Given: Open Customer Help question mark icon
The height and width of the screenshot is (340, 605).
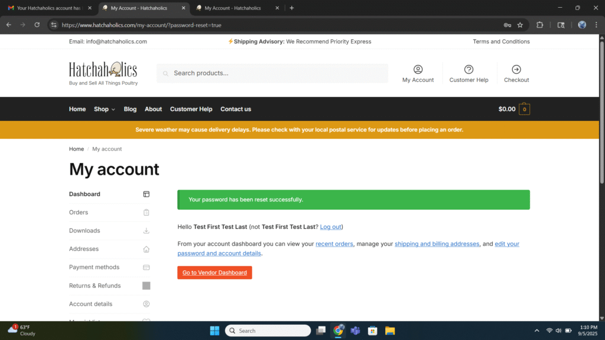Looking at the screenshot, I should (x=469, y=70).
